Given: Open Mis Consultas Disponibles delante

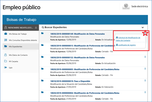Looking at the screenshot, I should 21,40.
